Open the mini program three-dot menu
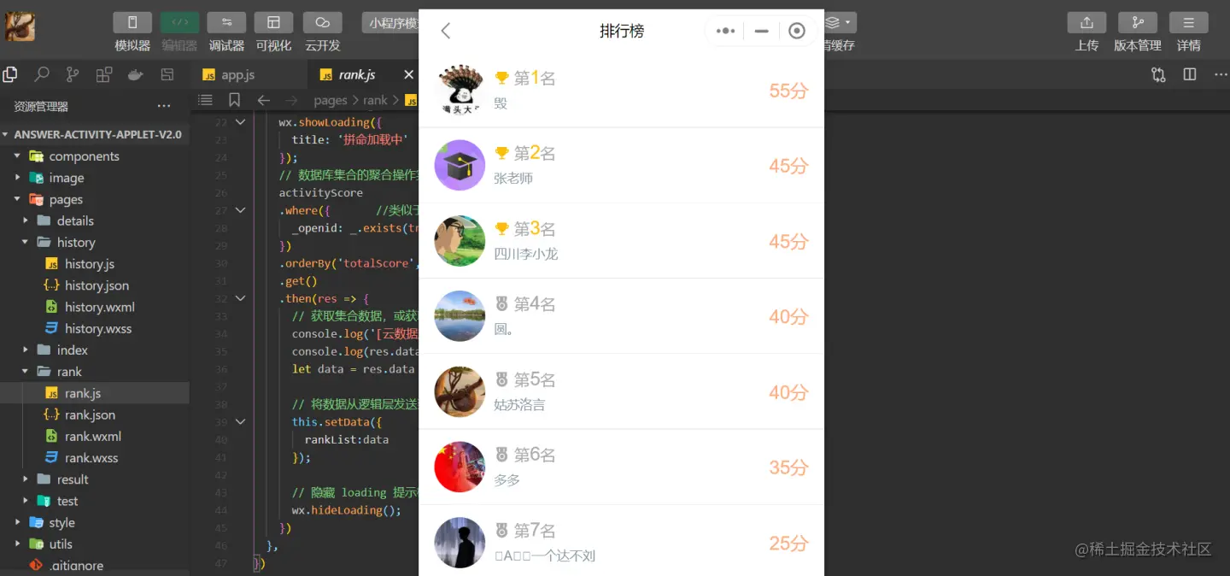This screenshot has height=576, width=1230. pos(725,31)
